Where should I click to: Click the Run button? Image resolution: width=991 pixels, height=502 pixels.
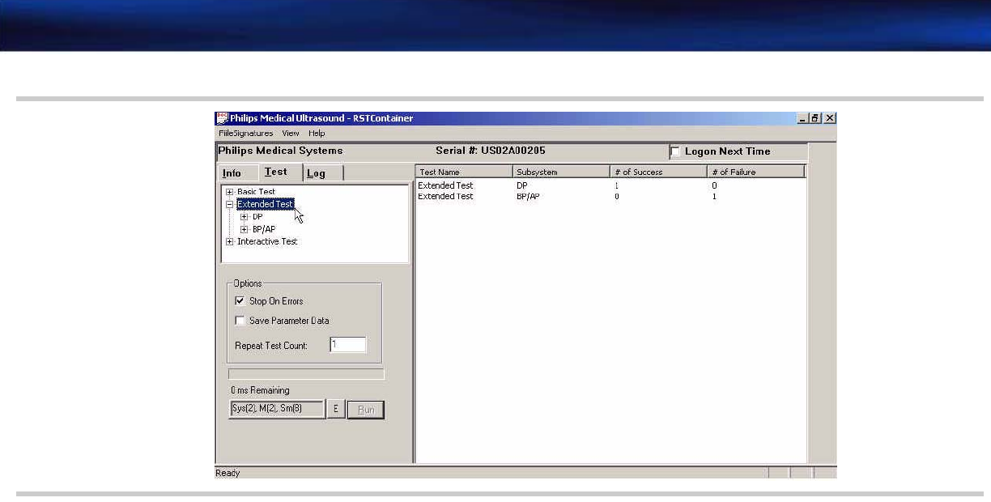[366, 410]
